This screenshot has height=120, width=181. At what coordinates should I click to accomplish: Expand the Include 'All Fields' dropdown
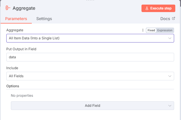[x=86, y=76]
